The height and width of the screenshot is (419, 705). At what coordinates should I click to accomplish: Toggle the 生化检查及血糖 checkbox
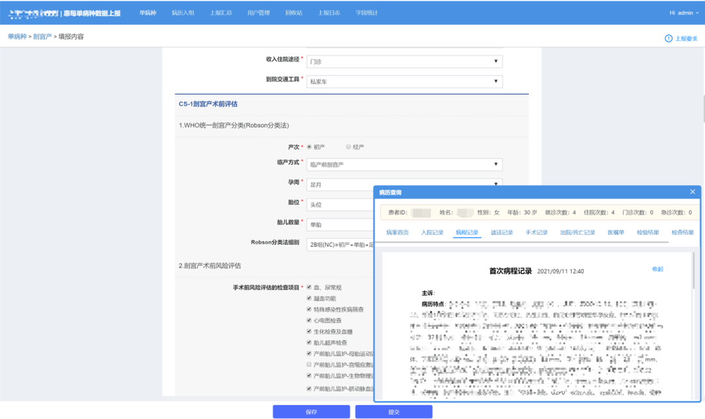point(309,332)
